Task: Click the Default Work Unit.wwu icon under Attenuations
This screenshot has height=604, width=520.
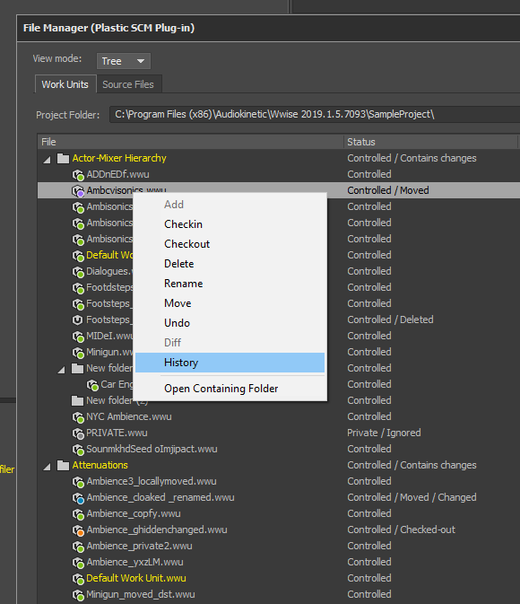Action: click(x=78, y=579)
